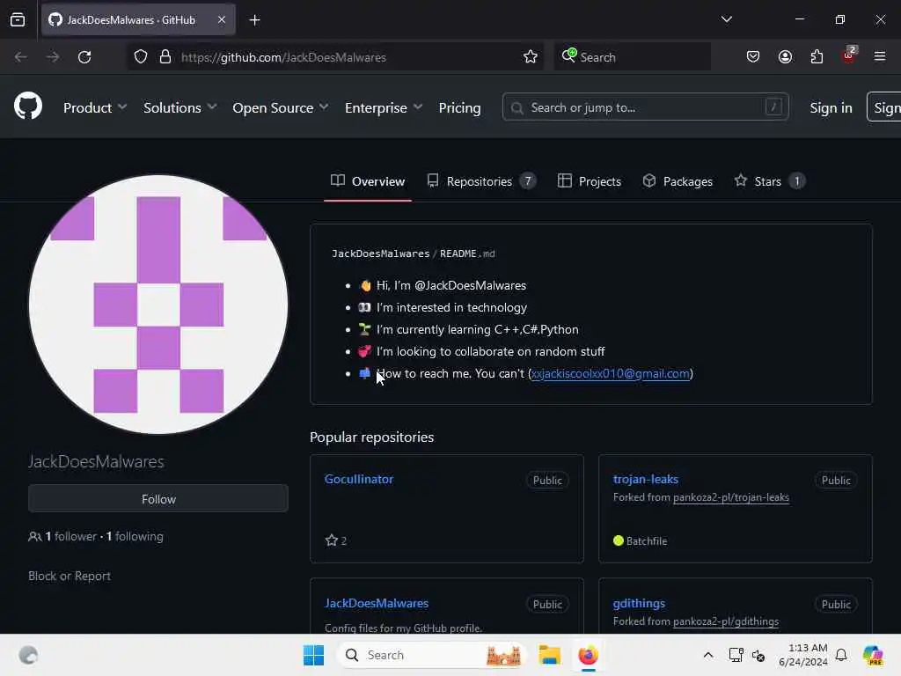Screen dimensions: 901x676
Task: Open the tracking protection shield icon
Action: pos(141,57)
